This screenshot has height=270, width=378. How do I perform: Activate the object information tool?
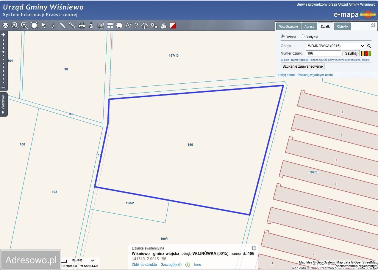53,26
